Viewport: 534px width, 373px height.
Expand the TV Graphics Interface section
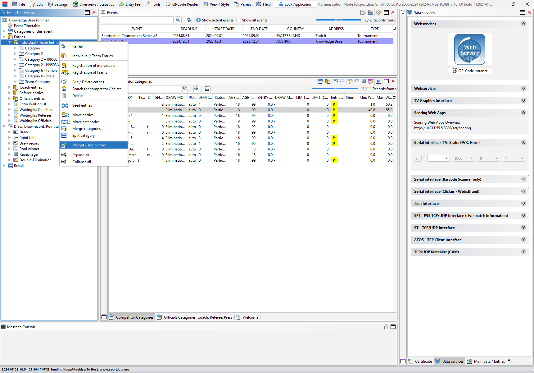523,100
